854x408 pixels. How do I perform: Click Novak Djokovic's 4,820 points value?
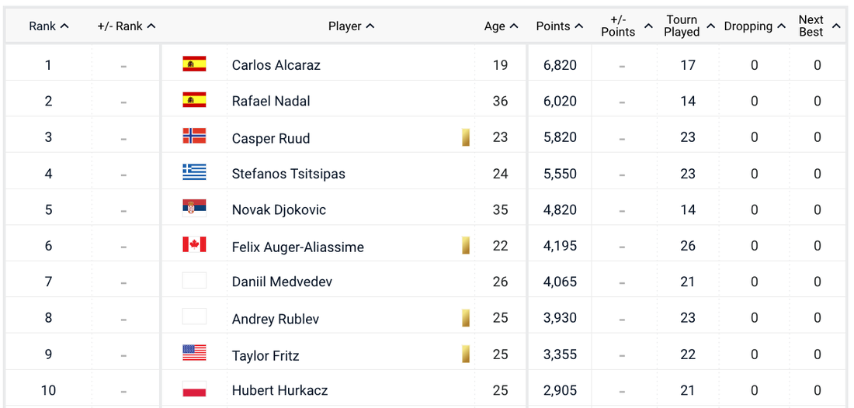pyautogui.click(x=560, y=209)
